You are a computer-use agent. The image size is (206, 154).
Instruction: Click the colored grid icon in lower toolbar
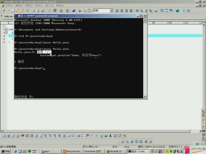click(123, 142)
